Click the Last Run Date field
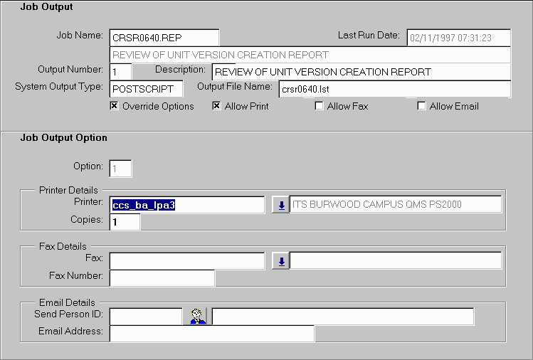 pyautogui.click(x=458, y=37)
